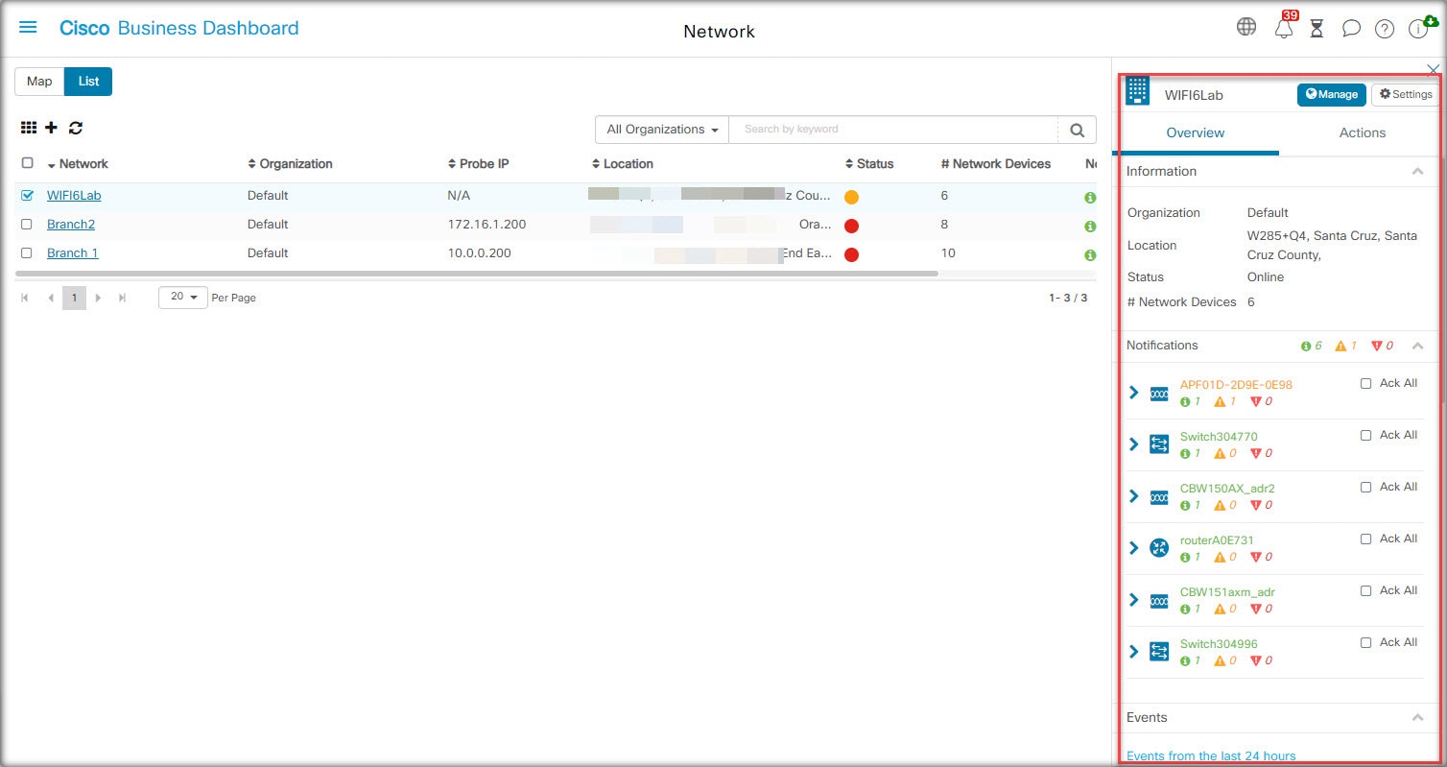This screenshot has width=1447, height=767.
Task: Click the Search by keyword field
Action: click(x=894, y=130)
